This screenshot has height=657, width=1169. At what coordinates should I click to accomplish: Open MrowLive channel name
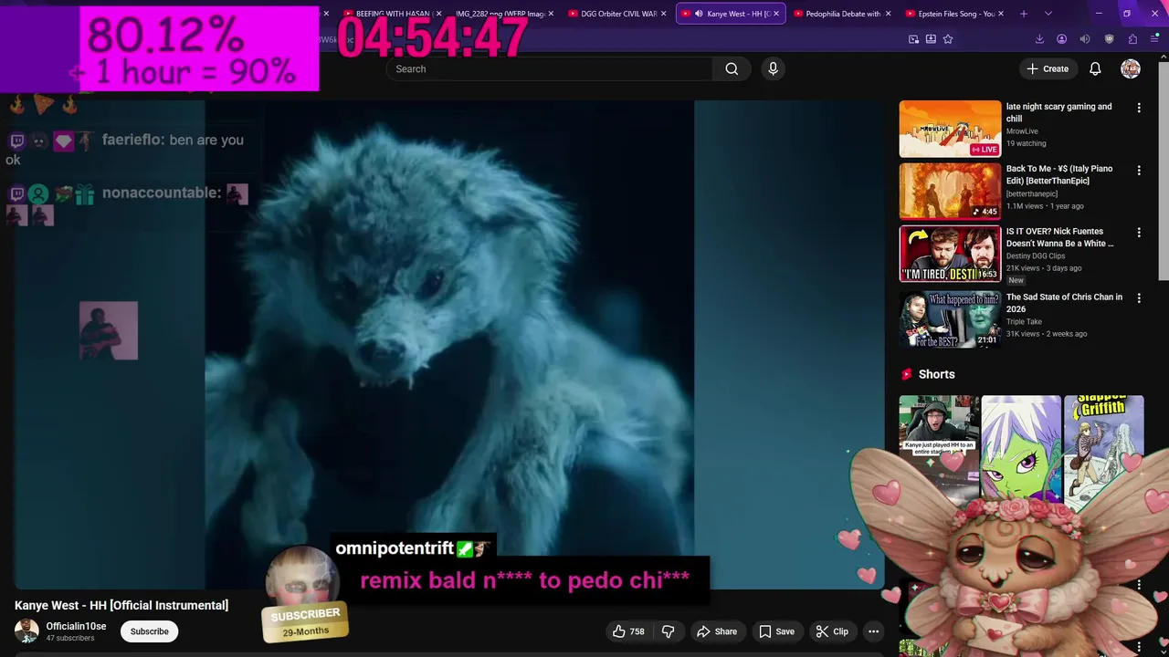(x=1022, y=131)
